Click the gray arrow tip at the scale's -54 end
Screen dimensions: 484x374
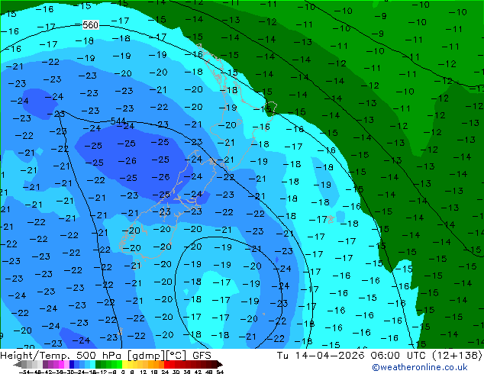18,364
